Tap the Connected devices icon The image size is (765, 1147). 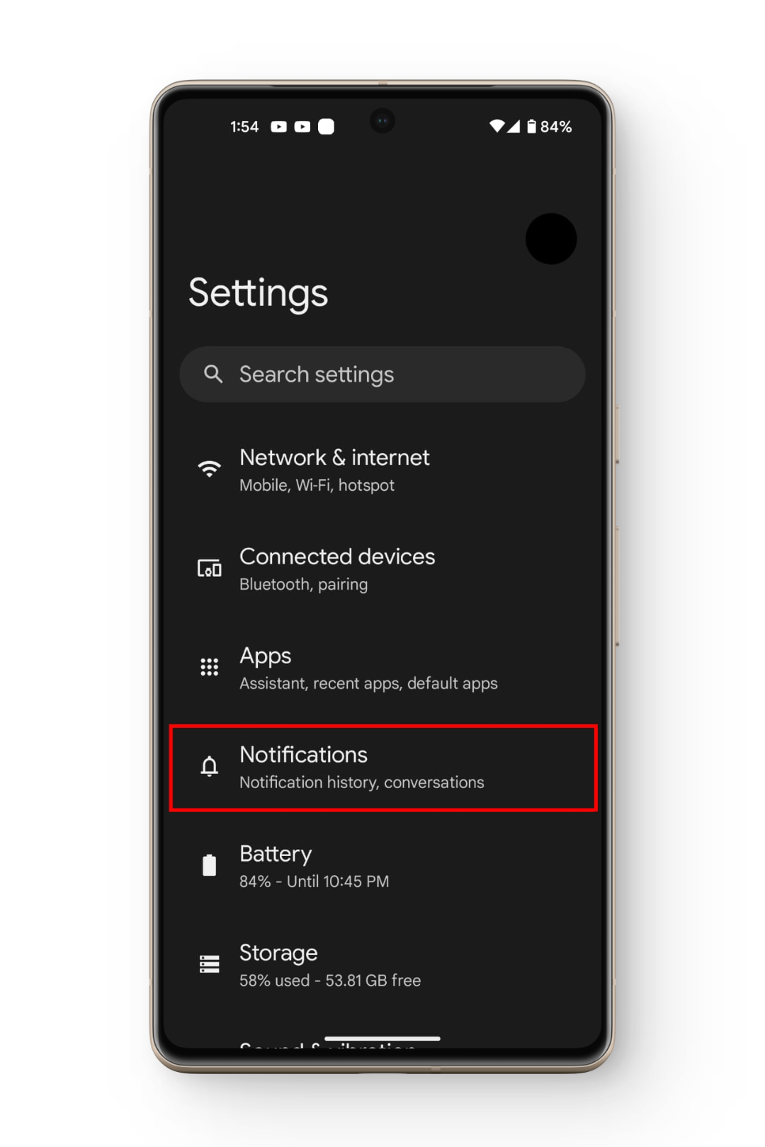209,568
